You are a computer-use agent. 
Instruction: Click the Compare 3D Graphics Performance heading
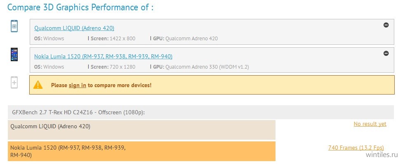[x=80, y=7]
